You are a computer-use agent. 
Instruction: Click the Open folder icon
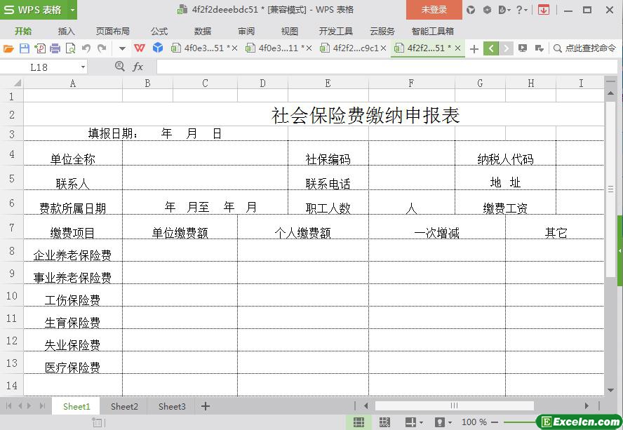pyautogui.click(x=8, y=48)
